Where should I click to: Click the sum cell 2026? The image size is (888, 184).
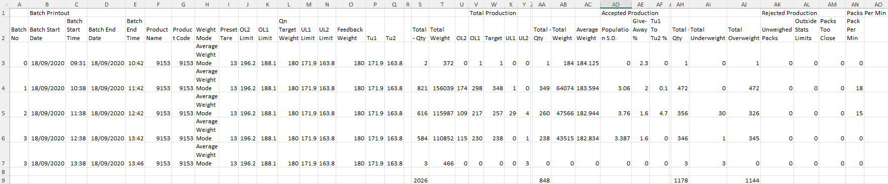click(x=420, y=180)
